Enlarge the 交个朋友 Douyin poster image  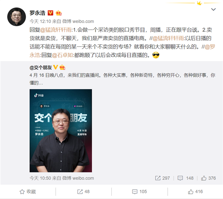click(61, 131)
